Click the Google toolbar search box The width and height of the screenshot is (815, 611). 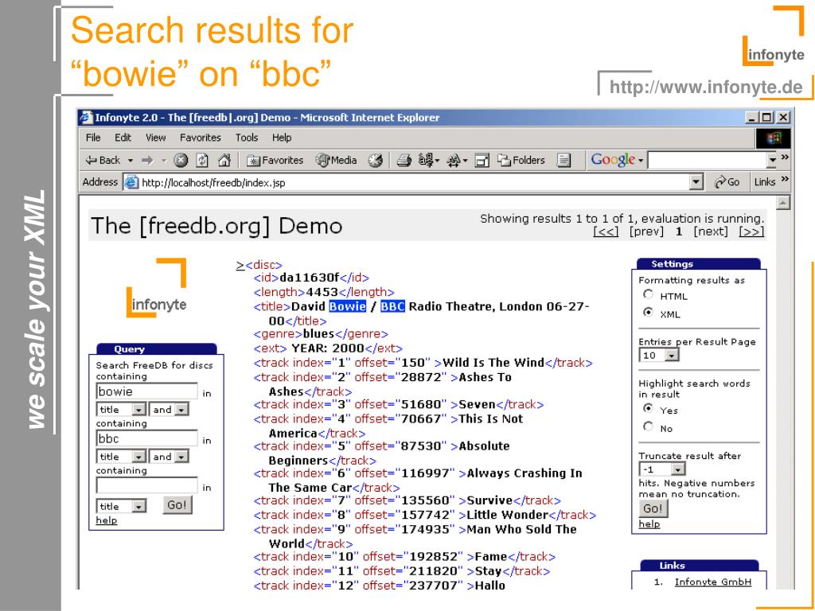[x=707, y=160]
